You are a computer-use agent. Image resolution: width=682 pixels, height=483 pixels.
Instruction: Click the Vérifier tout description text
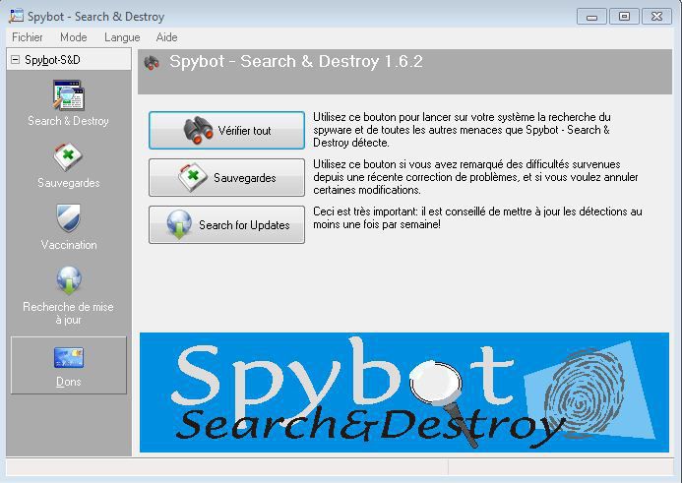tap(462, 130)
